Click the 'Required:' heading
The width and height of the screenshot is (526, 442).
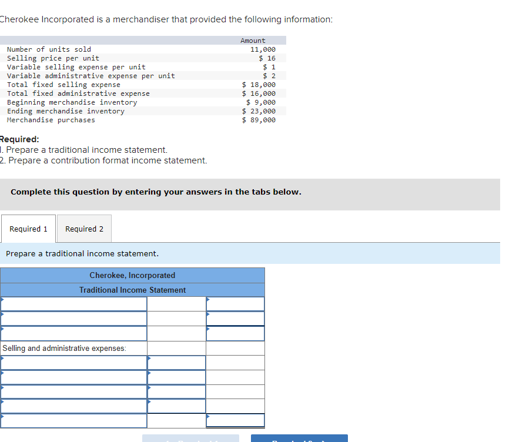[19, 139]
